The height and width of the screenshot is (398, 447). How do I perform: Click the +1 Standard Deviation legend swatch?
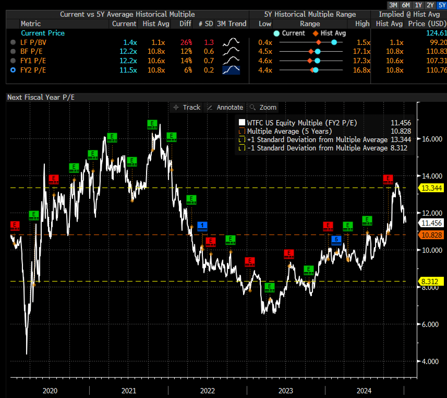pos(242,139)
